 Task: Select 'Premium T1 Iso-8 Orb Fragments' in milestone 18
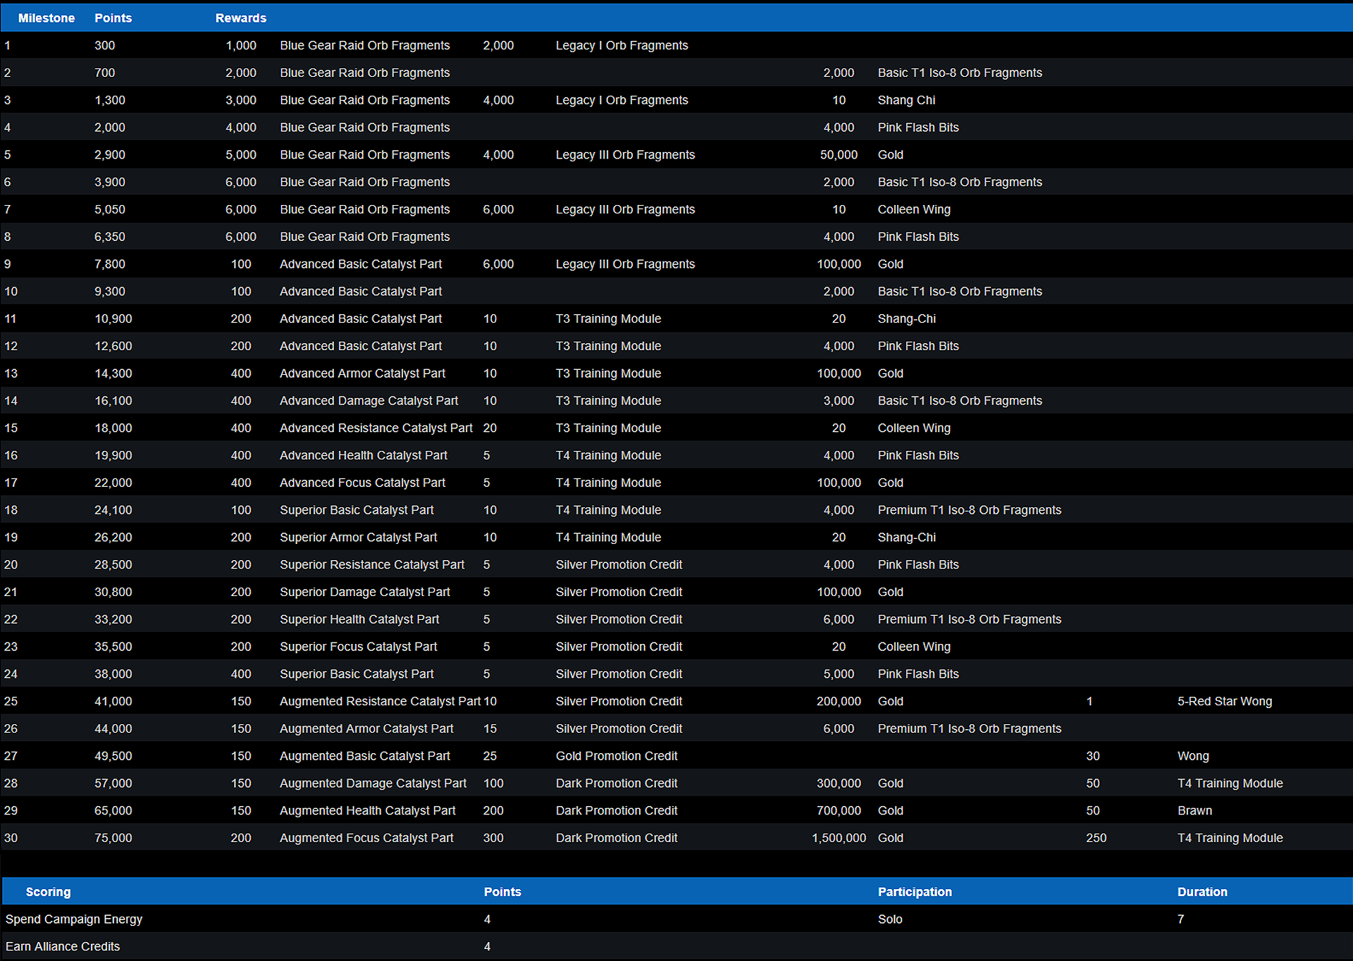[x=970, y=510]
